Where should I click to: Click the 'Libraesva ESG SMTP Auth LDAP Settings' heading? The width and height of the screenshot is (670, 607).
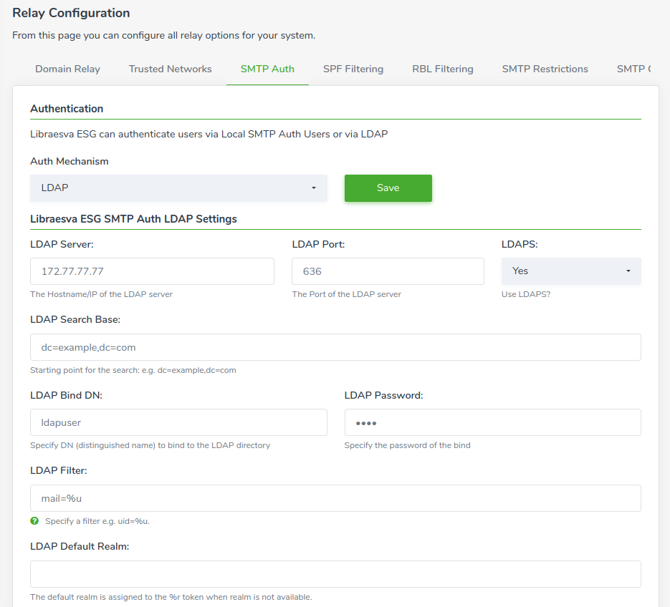pos(133,219)
